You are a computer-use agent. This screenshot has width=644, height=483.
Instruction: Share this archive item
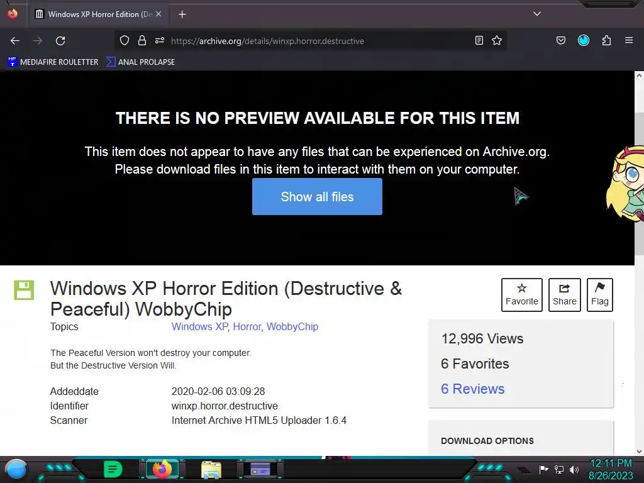click(564, 295)
